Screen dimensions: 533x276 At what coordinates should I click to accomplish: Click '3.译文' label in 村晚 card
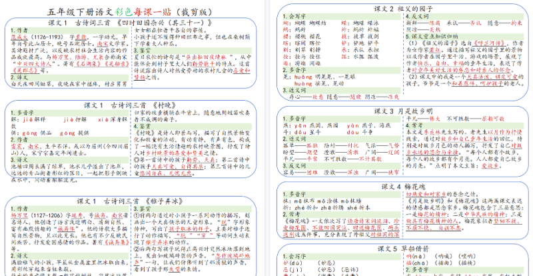[19, 159]
